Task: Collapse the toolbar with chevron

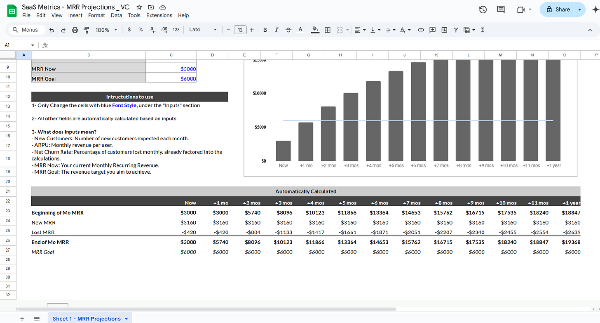Action: point(590,30)
